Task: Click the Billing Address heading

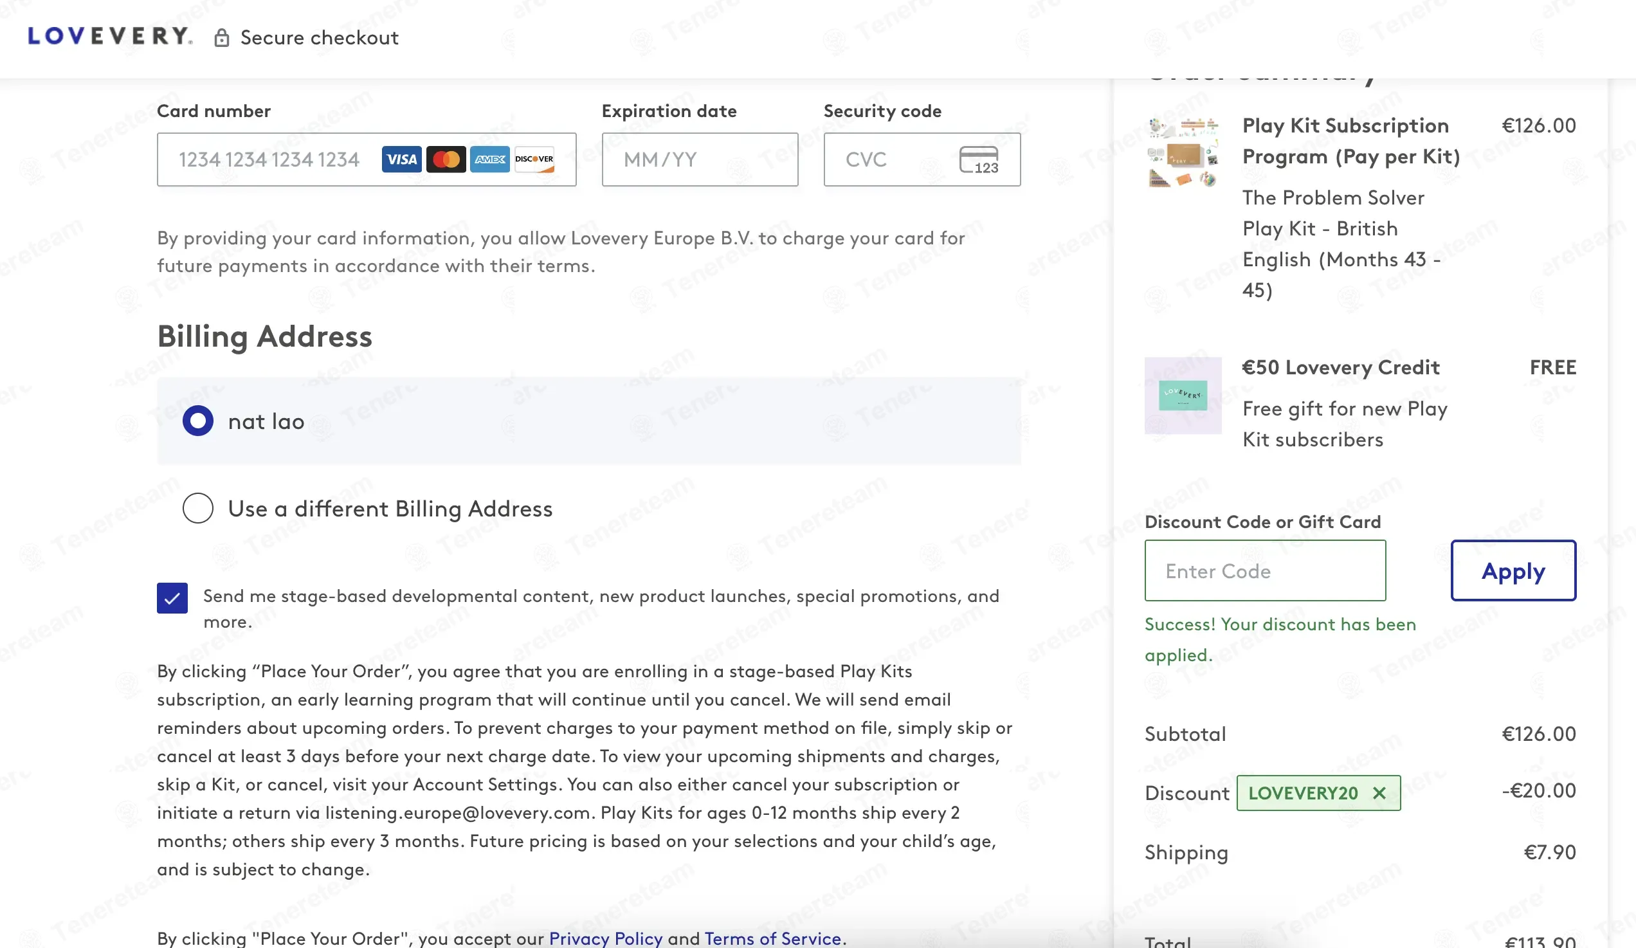Action: tap(265, 336)
